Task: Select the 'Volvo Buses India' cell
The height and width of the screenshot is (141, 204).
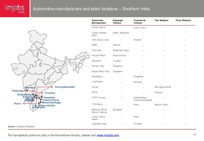Action: [x=100, y=40]
